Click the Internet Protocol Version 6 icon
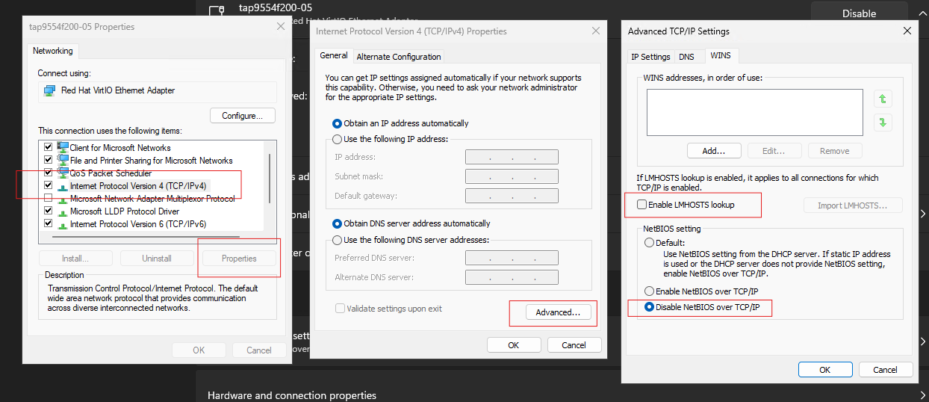This screenshot has width=929, height=402. 63,224
